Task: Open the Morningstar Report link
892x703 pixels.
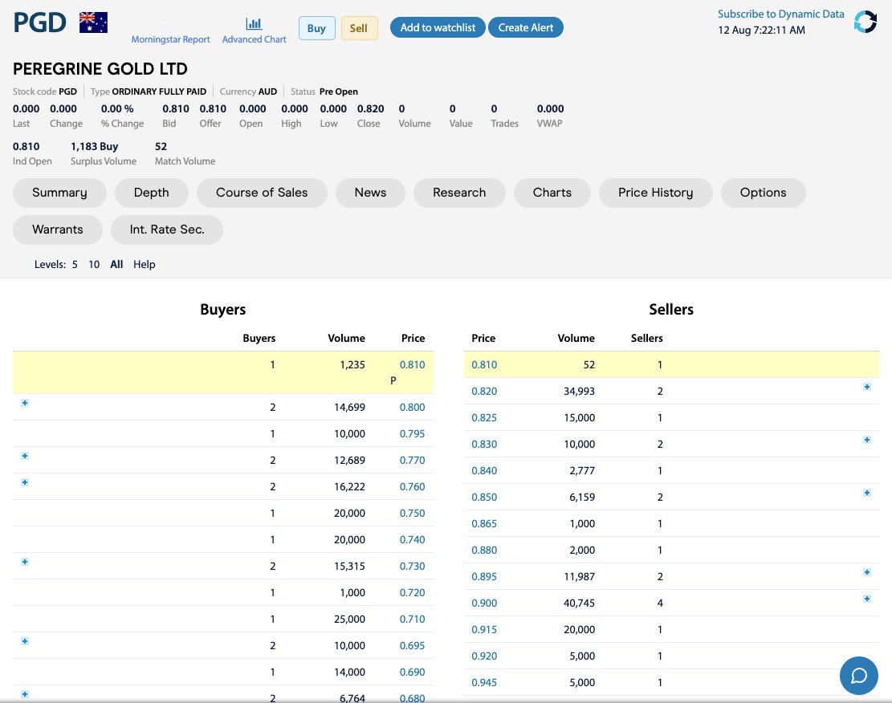Action: 171,39
